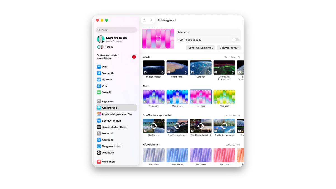
Task: Navigate forward with the right chevron
Action: pyautogui.click(x=151, y=20)
